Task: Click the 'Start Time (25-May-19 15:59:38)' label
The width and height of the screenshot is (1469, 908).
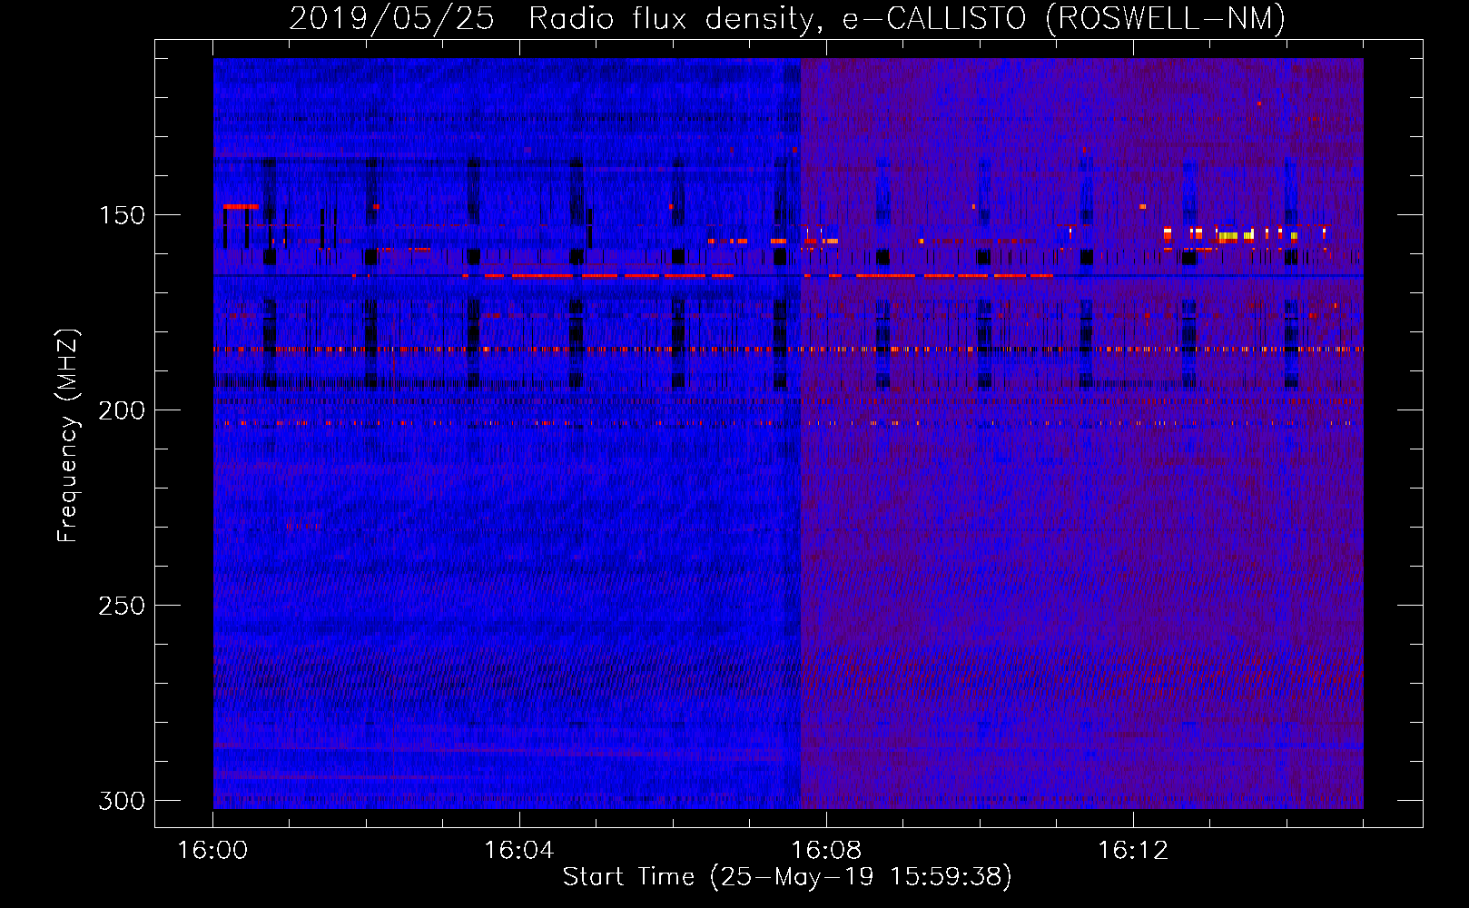Action: pyautogui.click(x=786, y=876)
